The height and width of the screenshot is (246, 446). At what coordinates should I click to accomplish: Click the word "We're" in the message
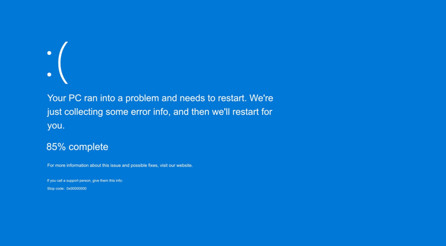(x=261, y=98)
